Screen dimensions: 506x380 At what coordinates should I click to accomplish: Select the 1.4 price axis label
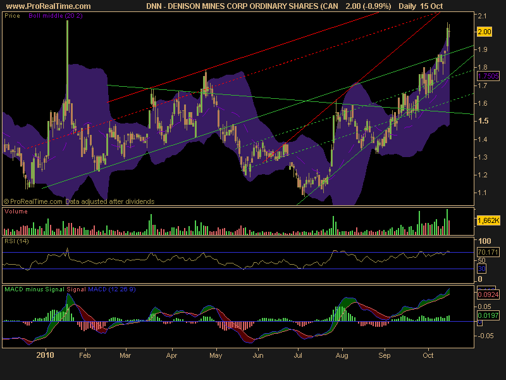[482, 139]
